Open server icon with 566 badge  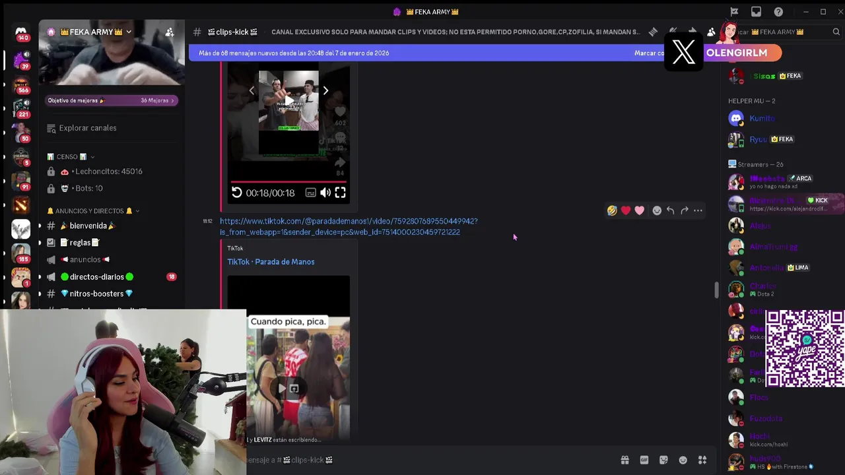click(x=21, y=84)
